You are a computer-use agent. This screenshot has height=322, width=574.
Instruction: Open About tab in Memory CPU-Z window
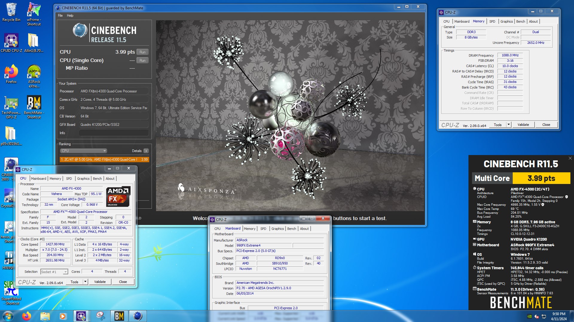point(533,21)
